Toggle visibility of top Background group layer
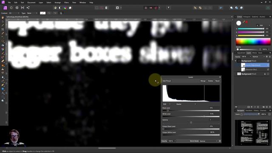This screenshot has width=272, height=153. [268, 61]
